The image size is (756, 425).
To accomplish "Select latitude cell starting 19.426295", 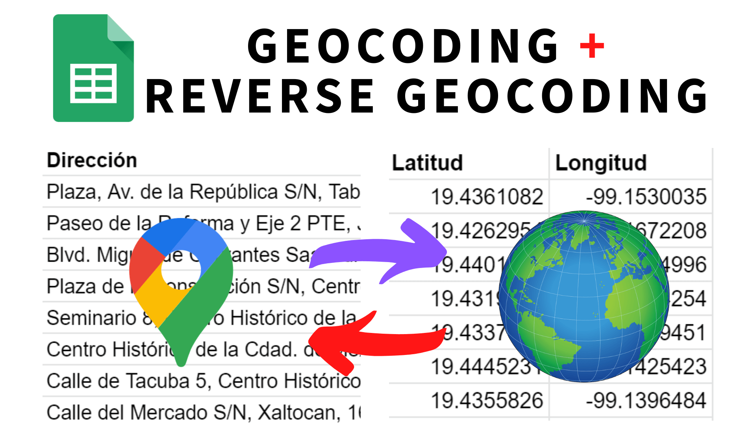I will 469,230.
